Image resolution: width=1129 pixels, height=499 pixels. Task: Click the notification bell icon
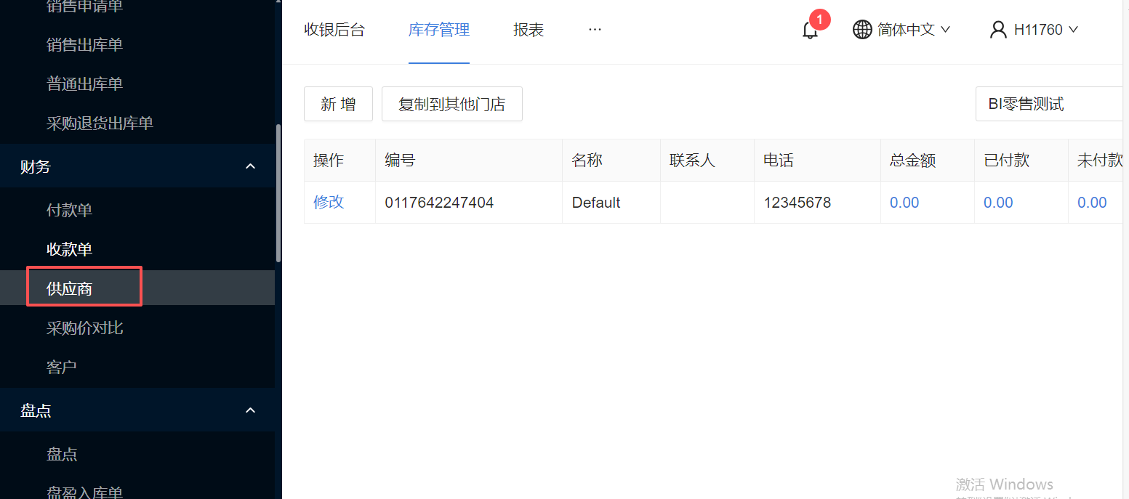(810, 31)
